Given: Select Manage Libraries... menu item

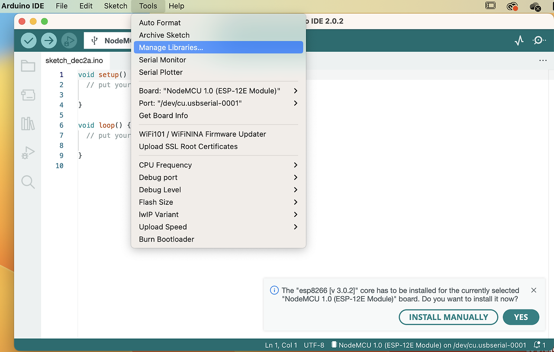Looking at the screenshot, I should tap(219, 48).
